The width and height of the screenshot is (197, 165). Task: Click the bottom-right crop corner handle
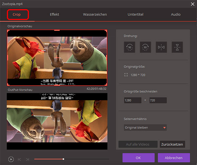click(x=106, y=85)
